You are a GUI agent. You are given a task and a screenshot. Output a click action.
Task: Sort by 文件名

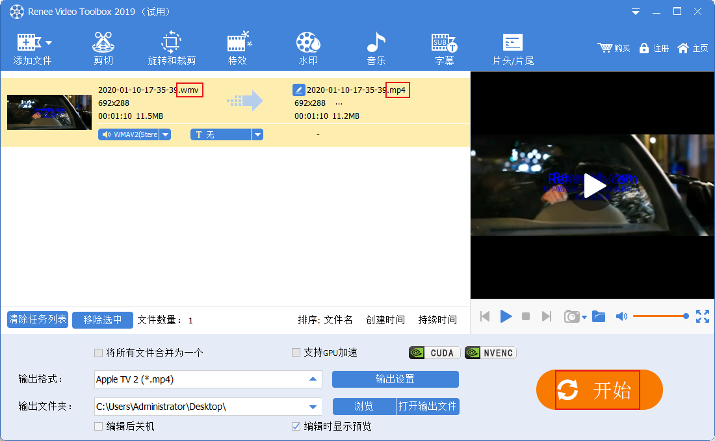click(338, 320)
